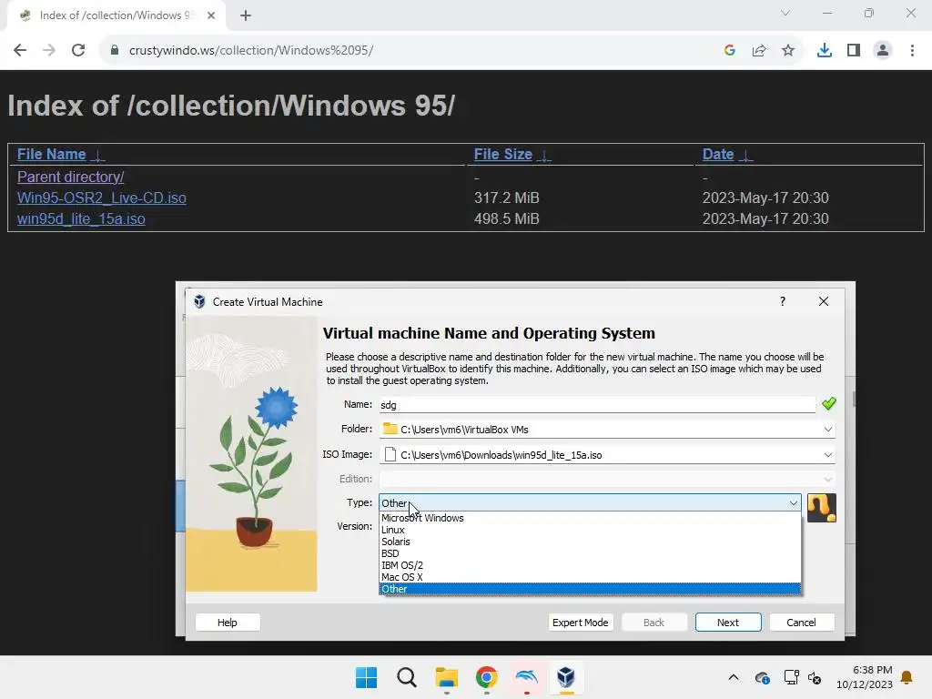Expand the ISO Image dropdown
Screen dimensions: 932x699
coord(827,455)
